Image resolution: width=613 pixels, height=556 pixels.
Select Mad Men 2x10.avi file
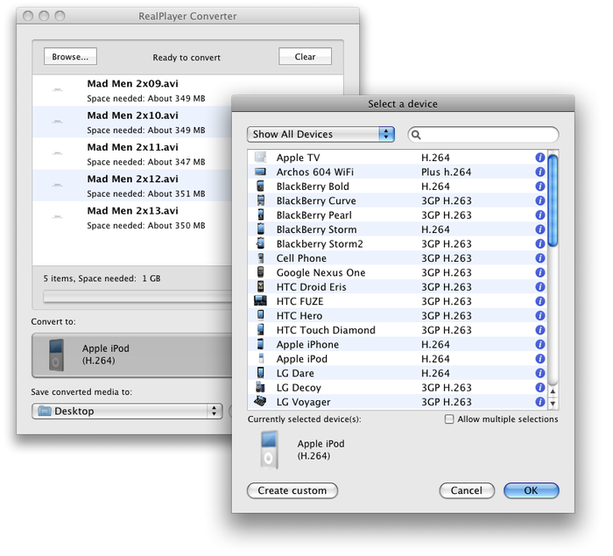point(132,122)
